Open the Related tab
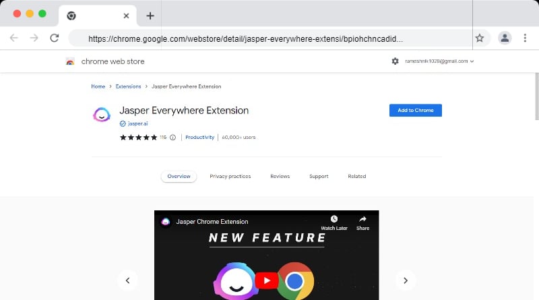Image resolution: width=539 pixels, height=300 pixels. click(357, 176)
